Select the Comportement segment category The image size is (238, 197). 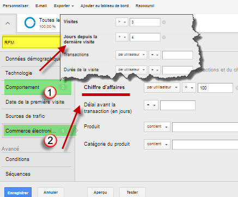pos(38,87)
